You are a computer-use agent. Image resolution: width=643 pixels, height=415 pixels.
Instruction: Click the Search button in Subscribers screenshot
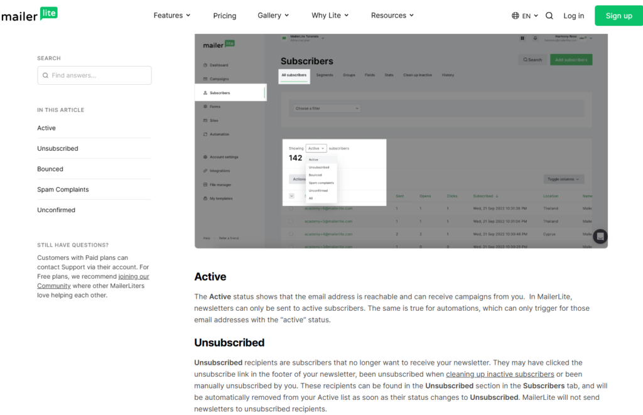532,60
